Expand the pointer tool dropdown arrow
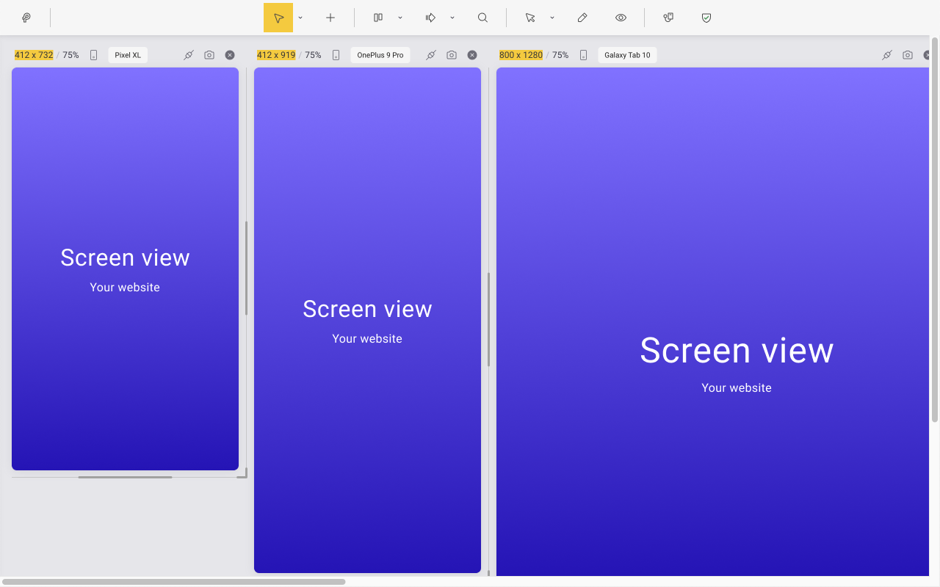 point(300,18)
